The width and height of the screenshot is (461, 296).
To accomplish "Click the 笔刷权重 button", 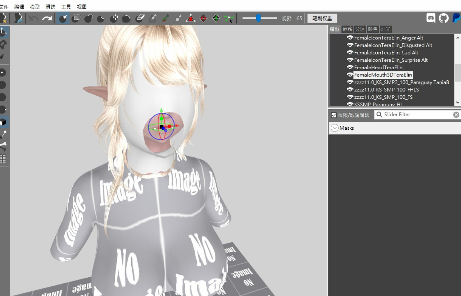I will tap(322, 18).
